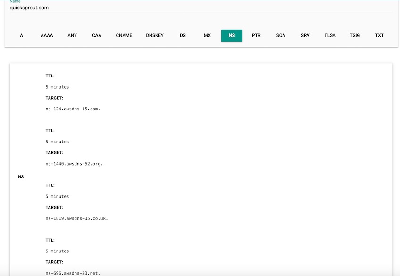The image size is (400, 276).
Task: Click the highlighted NS record button
Action: (x=232, y=36)
